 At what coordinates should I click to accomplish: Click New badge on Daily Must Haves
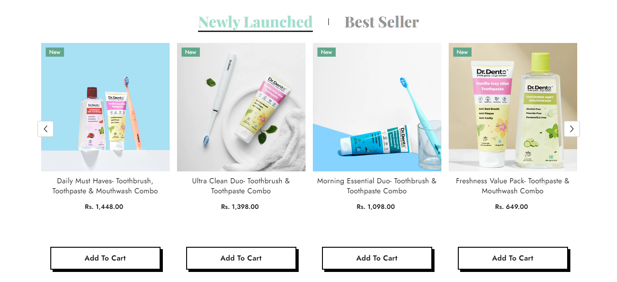click(55, 52)
